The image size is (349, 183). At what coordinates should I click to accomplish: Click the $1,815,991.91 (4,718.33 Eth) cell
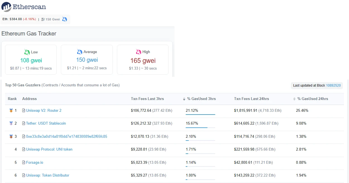tap(258, 111)
